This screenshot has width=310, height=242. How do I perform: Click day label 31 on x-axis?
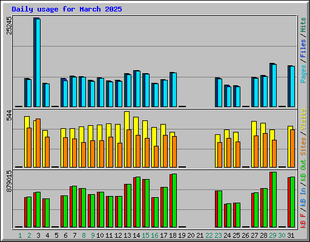pyautogui.click(x=291, y=235)
